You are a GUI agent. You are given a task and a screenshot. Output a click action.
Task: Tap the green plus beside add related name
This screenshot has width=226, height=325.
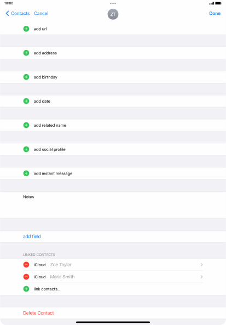pyautogui.click(x=26, y=125)
